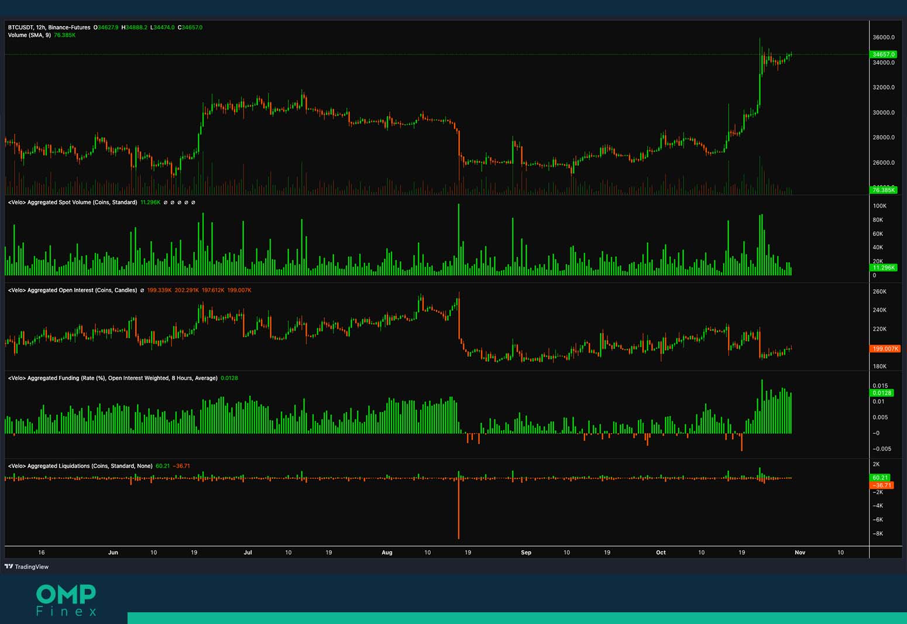Select the Volume (SMA, 9) indicator legend
907x624 pixels.
29,35
